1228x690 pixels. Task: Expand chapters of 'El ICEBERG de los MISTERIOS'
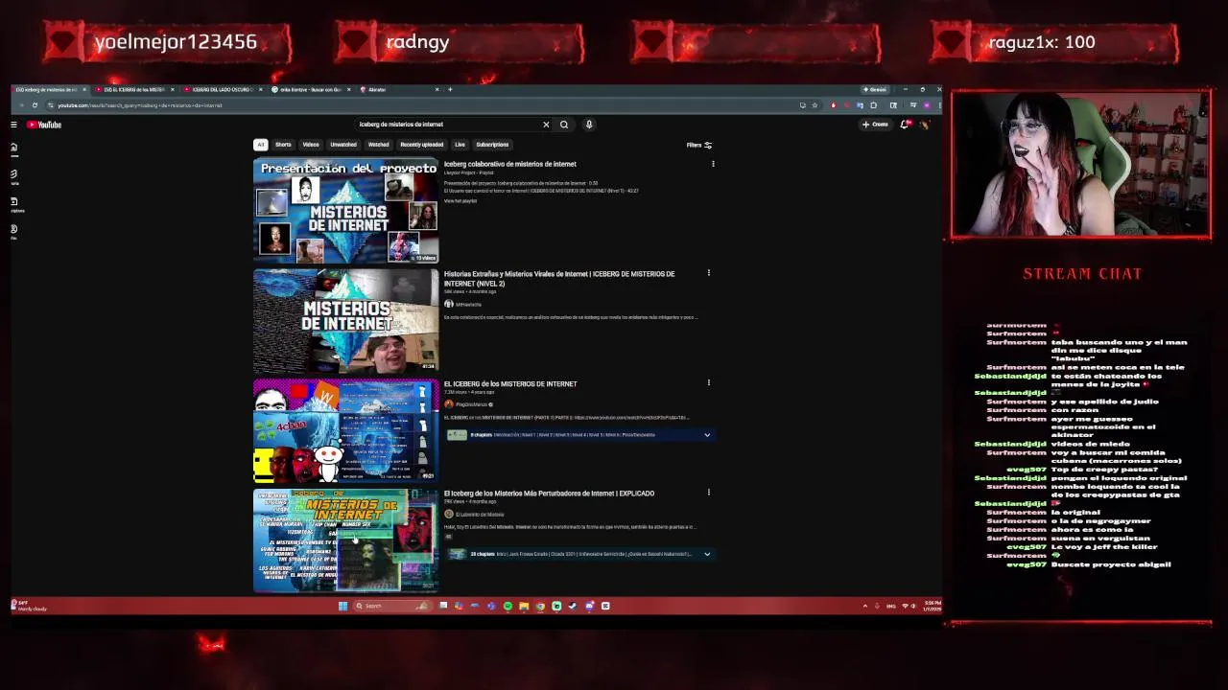coord(707,435)
